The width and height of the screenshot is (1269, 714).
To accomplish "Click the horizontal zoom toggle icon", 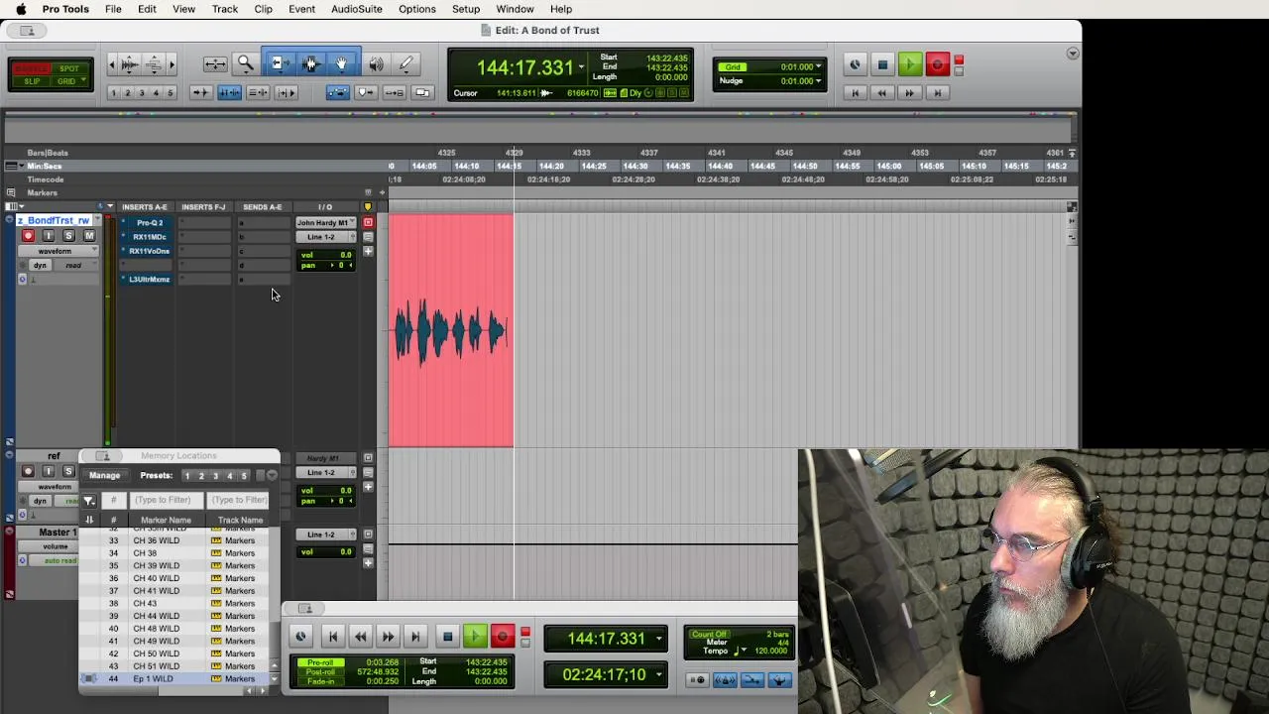I will 215,64.
